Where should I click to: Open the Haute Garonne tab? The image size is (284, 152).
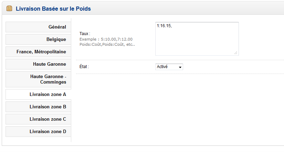click(50, 64)
